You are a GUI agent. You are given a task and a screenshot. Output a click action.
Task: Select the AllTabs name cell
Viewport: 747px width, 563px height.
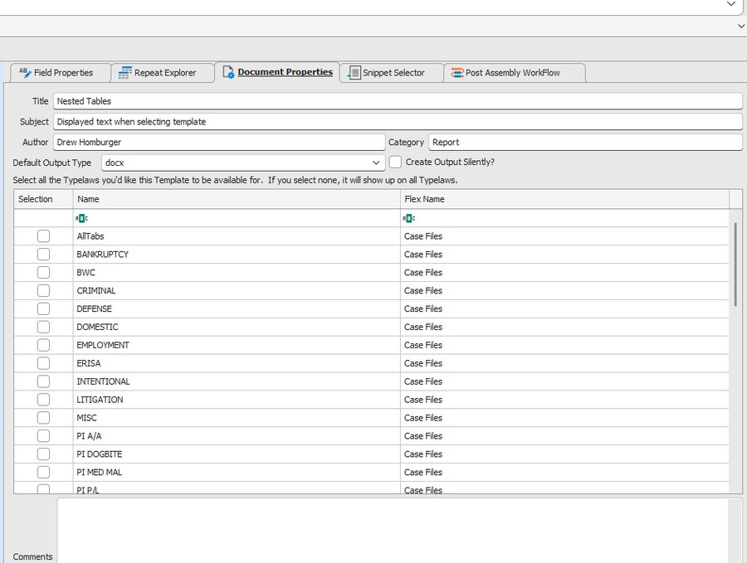coord(237,236)
